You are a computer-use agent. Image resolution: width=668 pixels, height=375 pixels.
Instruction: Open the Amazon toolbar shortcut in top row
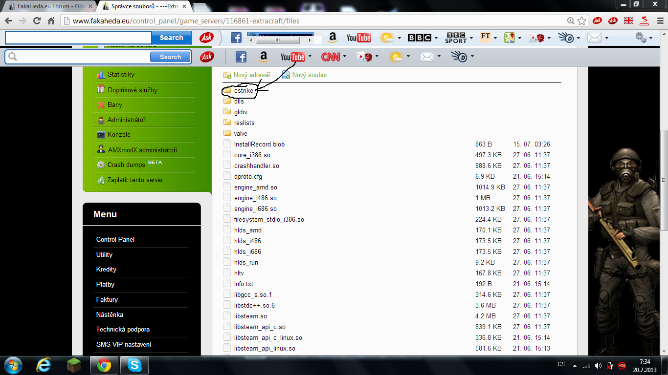tap(333, 38)
